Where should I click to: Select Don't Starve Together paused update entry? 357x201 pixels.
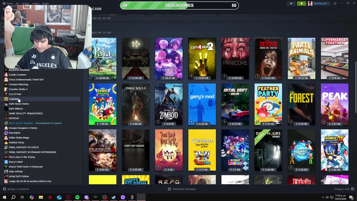35,123
